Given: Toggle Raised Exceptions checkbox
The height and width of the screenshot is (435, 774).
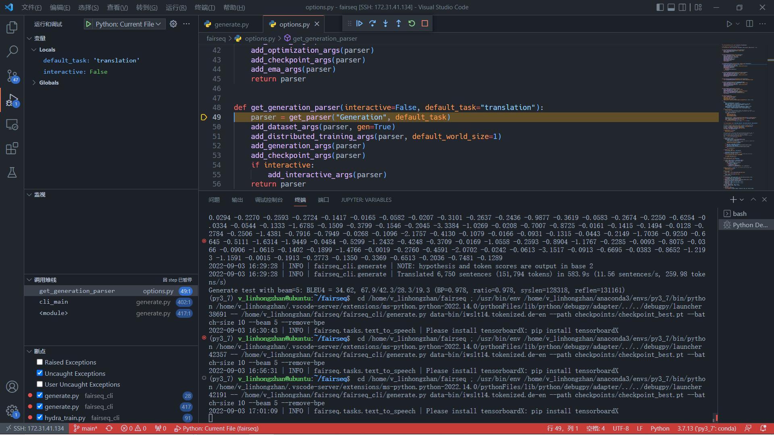Looking at the screenshot, I should pyautogui.click(x=40, y=362).
